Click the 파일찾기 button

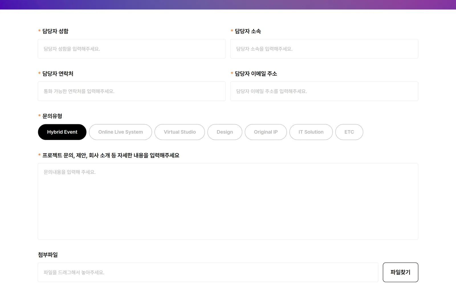coord(400,272)
